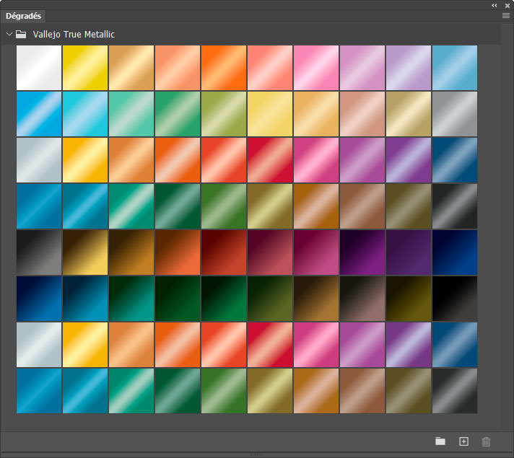Apply the light sky-blue gradient in first row
The width and height of the screenshot is (514, 458).
point(455,68)
